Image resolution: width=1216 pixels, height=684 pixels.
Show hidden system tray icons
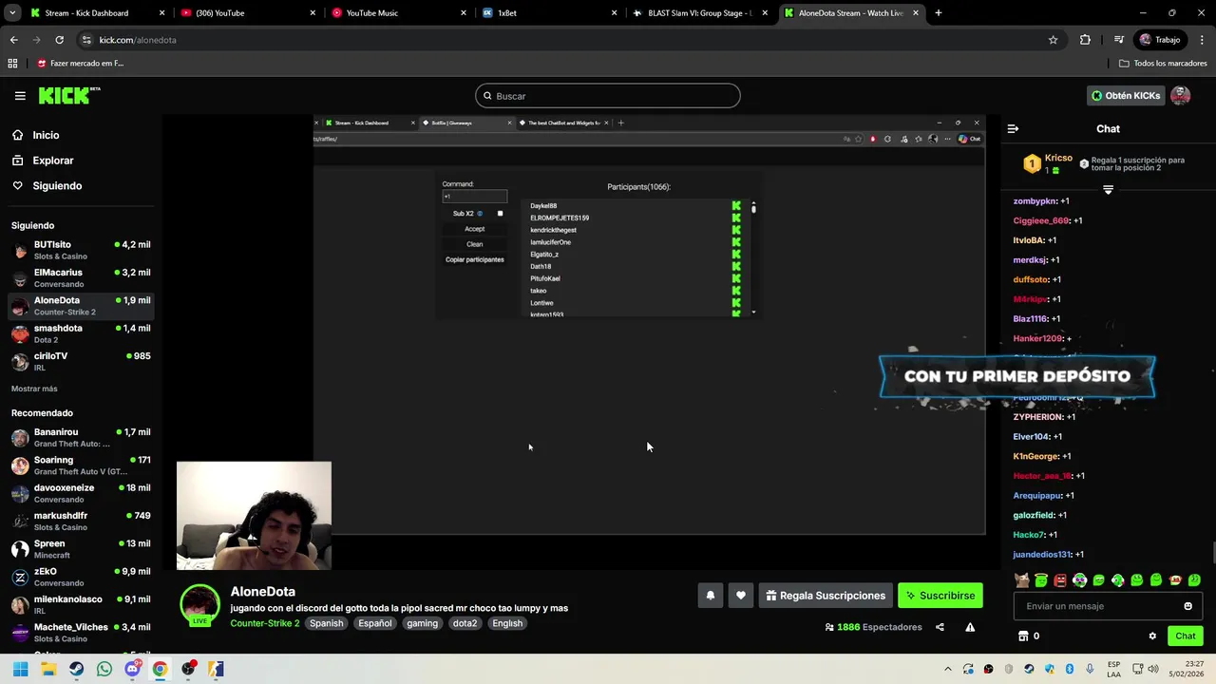point(947,669)
